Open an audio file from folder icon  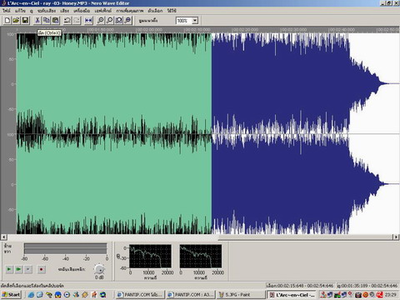click(x=16, y=20)
